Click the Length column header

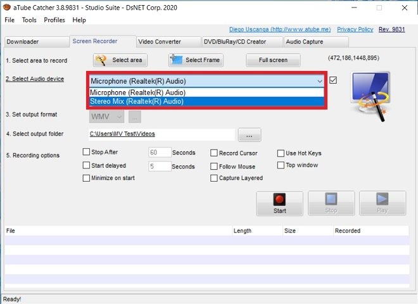[x=257, y=231]
